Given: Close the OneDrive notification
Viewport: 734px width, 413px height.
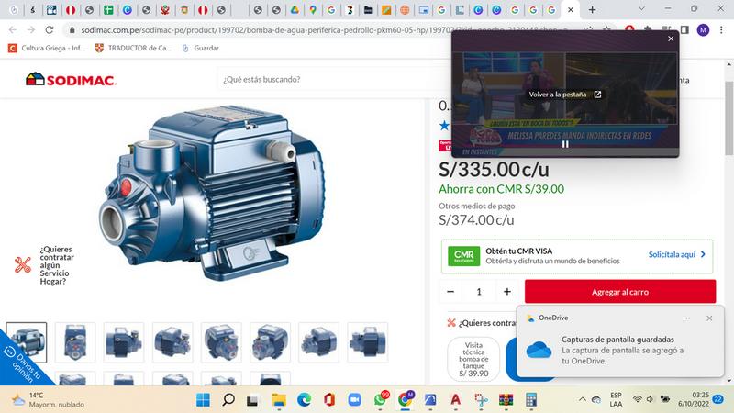Looking at the screenshot, I should tap(709, 318).
